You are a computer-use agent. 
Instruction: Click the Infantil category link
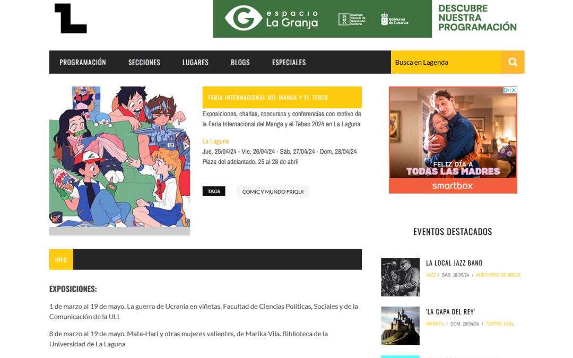435,324
